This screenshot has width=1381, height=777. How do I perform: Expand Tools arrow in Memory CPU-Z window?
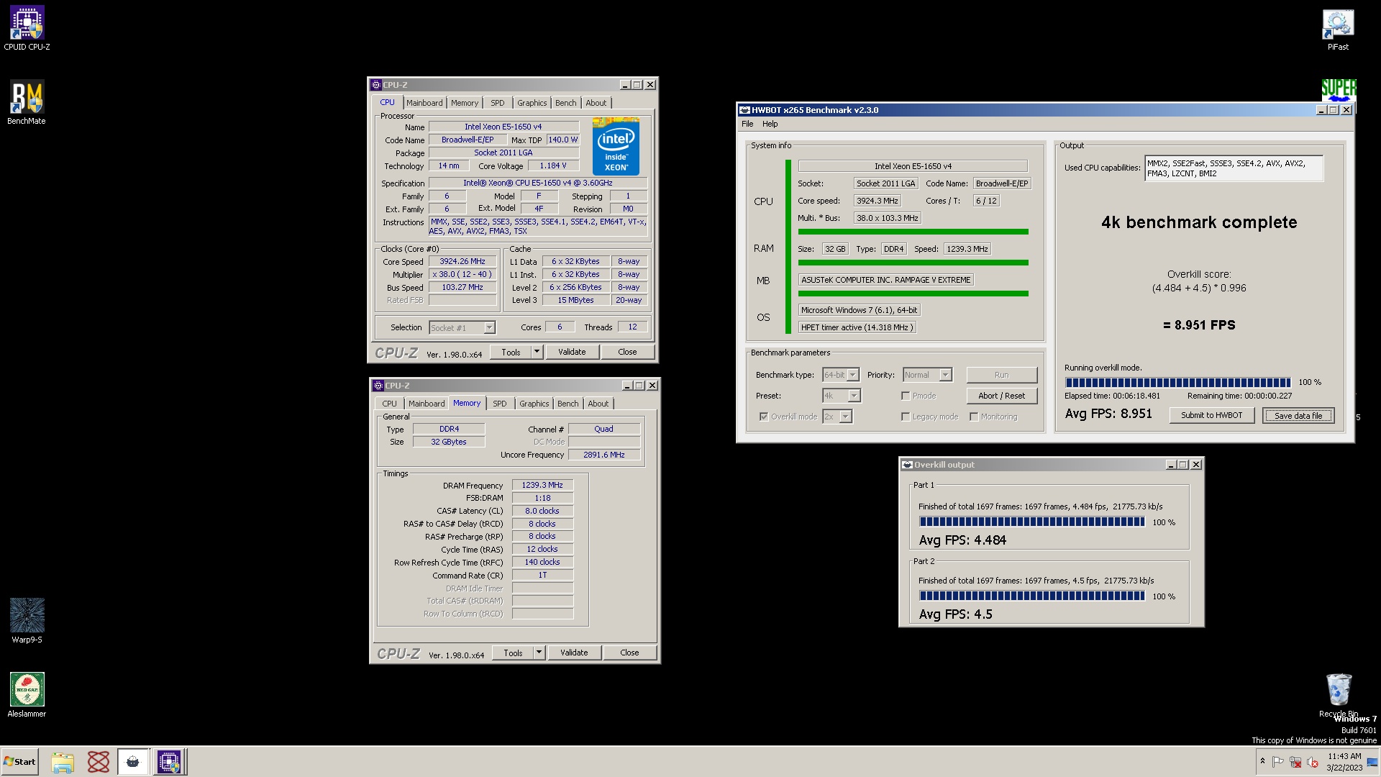pyautogui.click(x=539, y=653)
